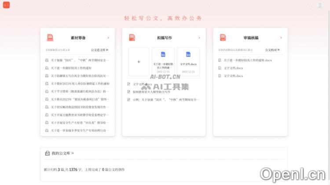
Task: Open 关于进一步做好防汛工作的通知.docx in 审稿核稿
Action: pyautogui.click(x=247, y=60)
